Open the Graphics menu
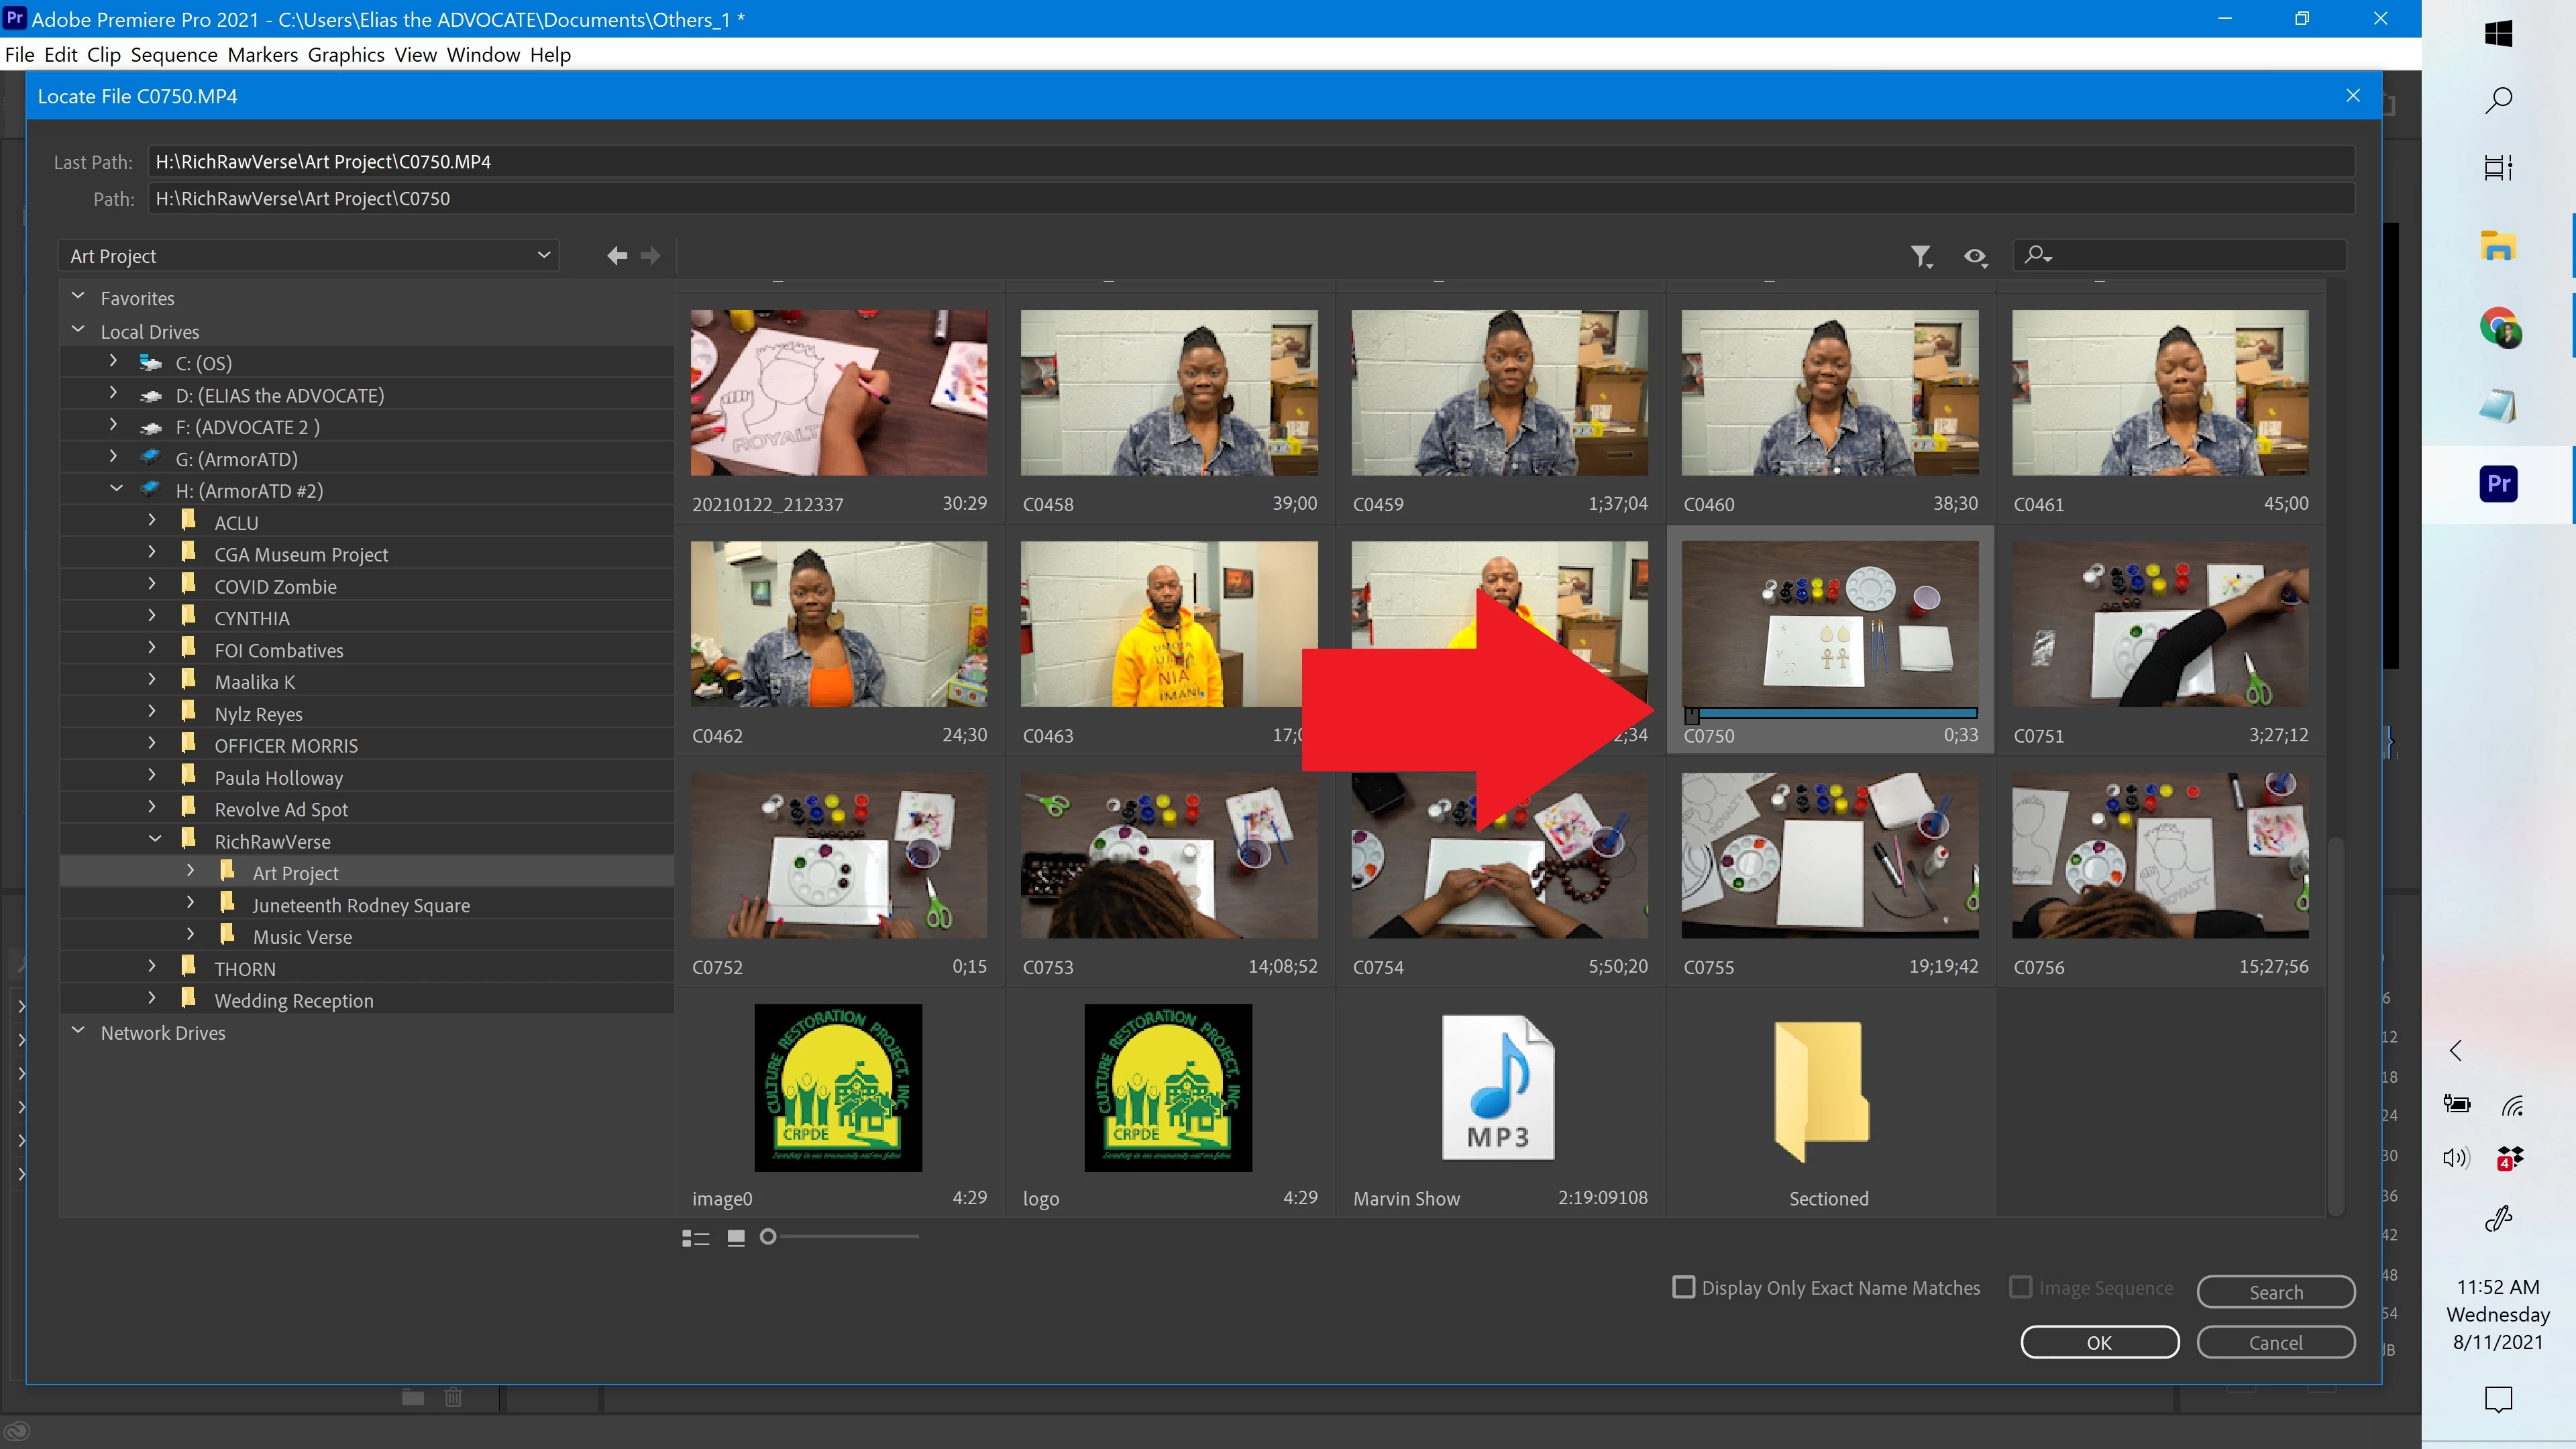This screenshot has width=2576, height=1449. click(346, 55)
